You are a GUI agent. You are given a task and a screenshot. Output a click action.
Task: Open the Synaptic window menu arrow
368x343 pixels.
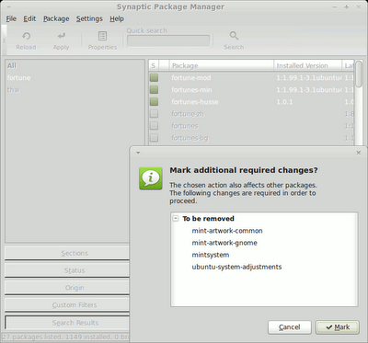pyautogui.click(x=8, y=6)
